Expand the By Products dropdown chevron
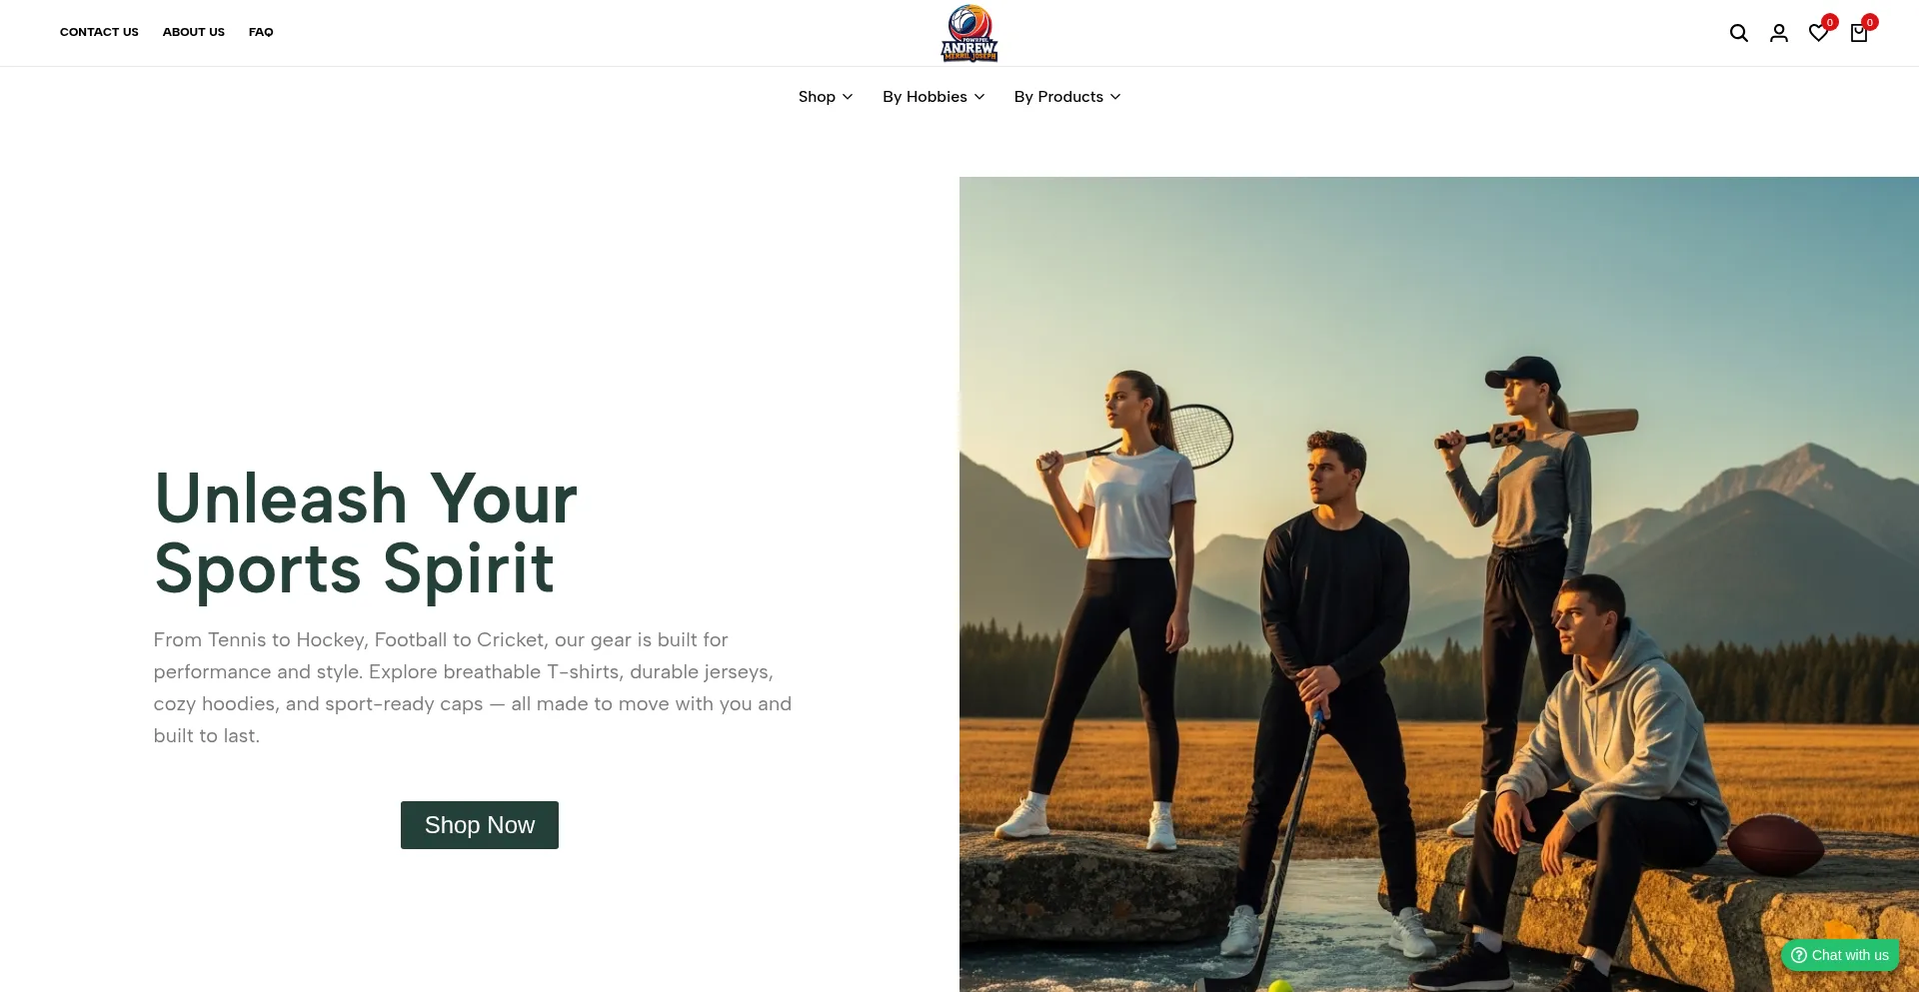The width and height of the screenshot is (1919, 992). pos(1115,97)
